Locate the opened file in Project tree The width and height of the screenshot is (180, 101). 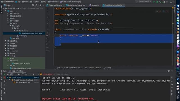(x=33, y=5)
